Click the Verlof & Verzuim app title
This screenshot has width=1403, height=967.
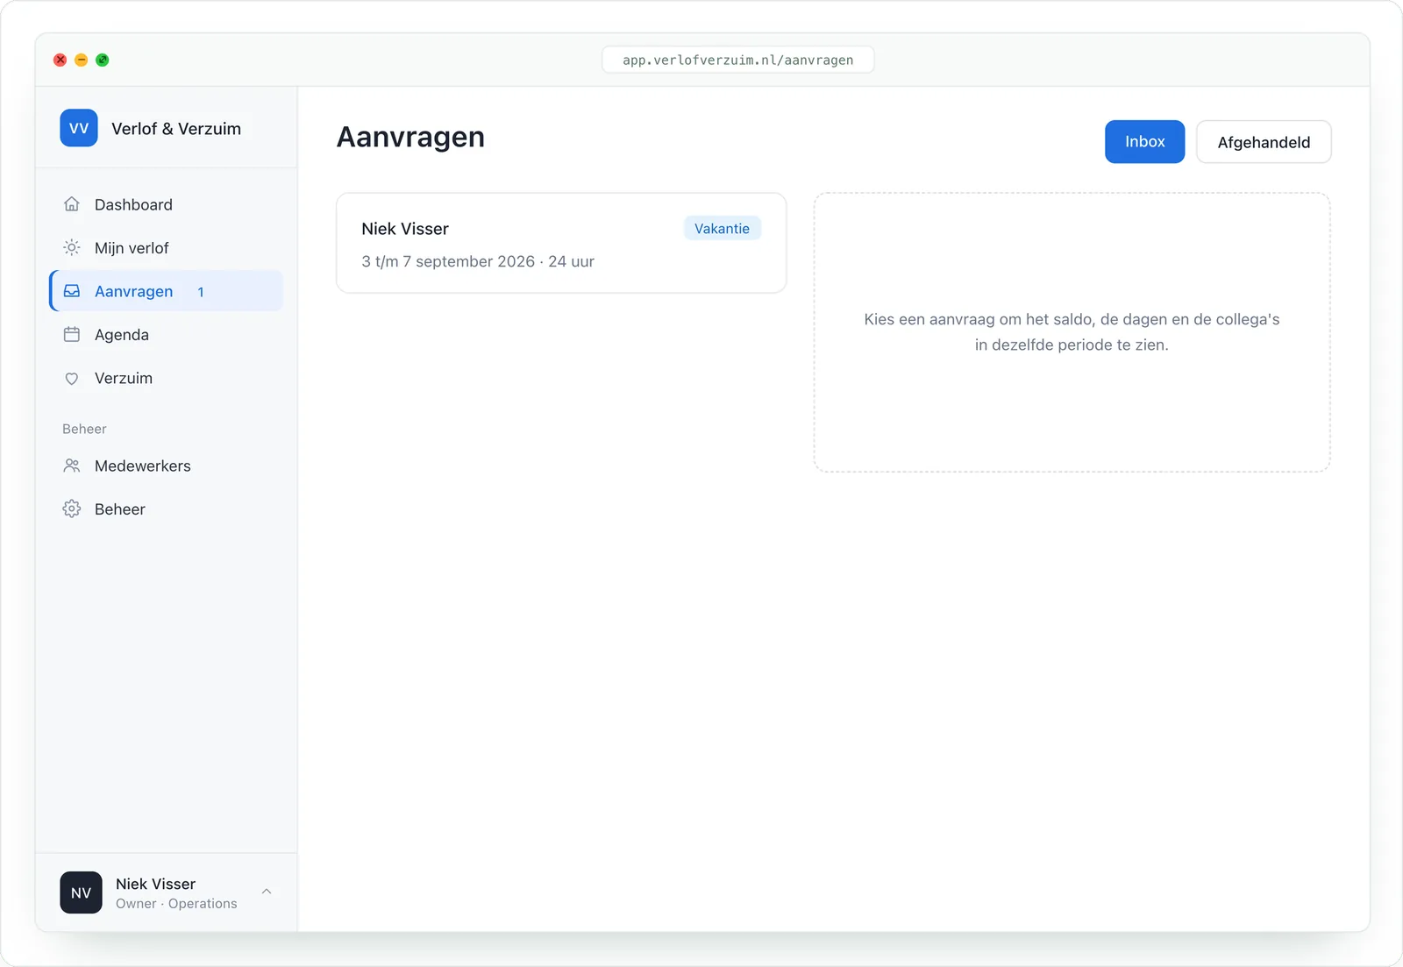[176, 128]
